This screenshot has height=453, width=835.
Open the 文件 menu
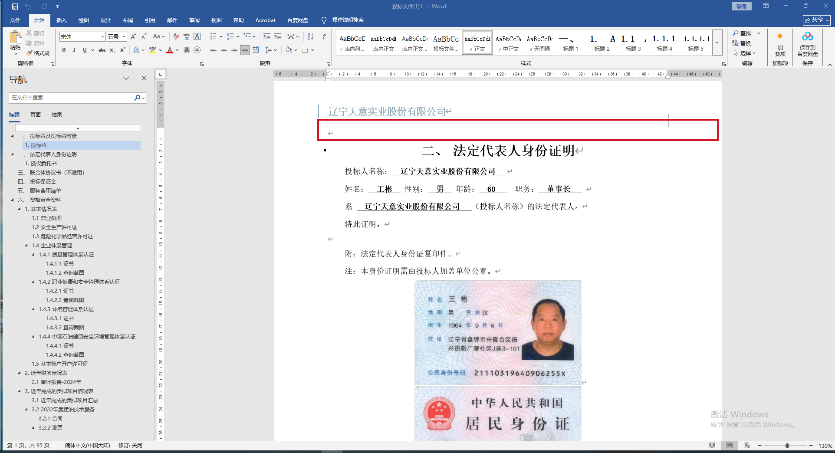point(15,20)
